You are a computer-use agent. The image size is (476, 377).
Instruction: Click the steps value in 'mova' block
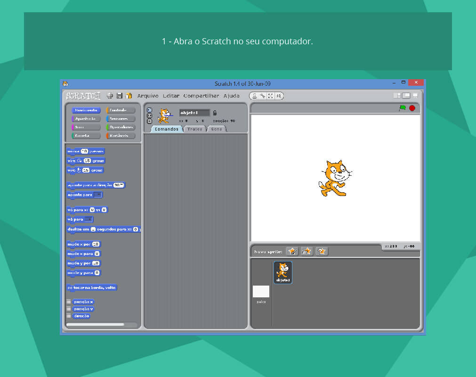tap(84, 151)
